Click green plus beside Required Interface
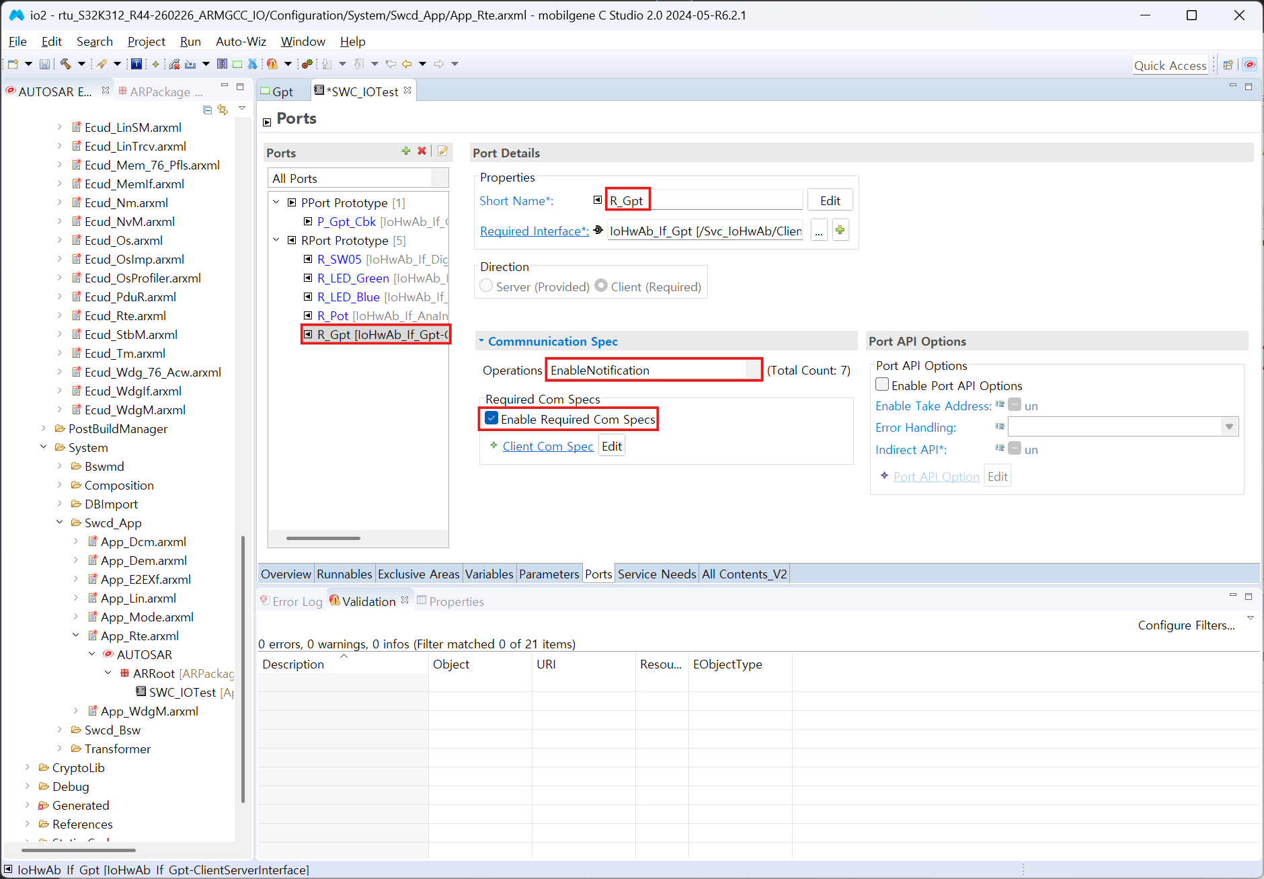Image resolution: width=1264 pixels, height=879 pixels. (x=840, y=230)
